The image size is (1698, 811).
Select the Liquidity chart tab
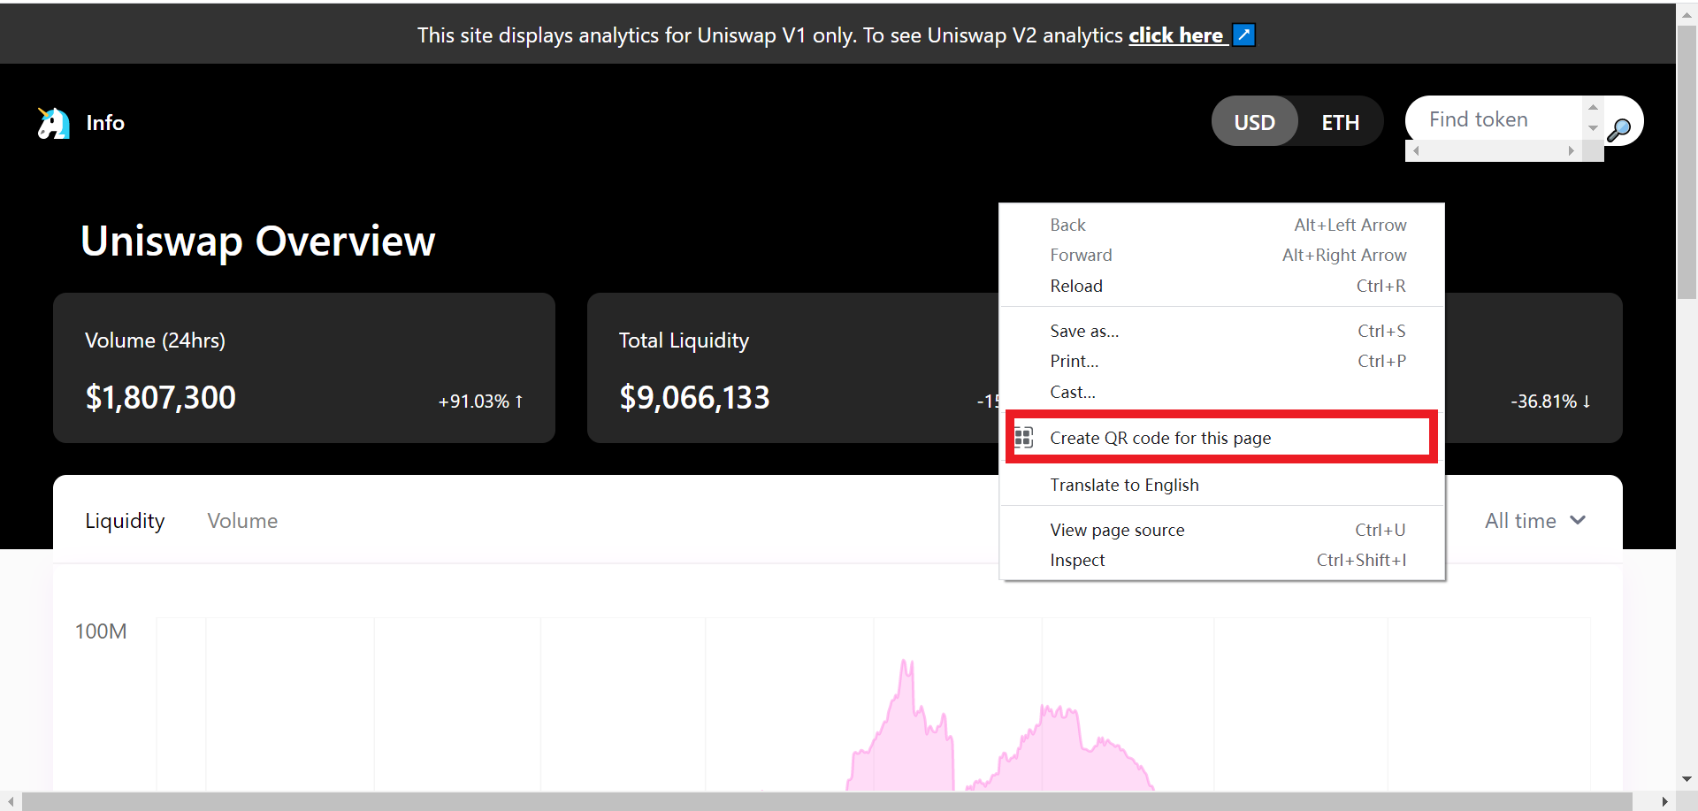(125, 521)
